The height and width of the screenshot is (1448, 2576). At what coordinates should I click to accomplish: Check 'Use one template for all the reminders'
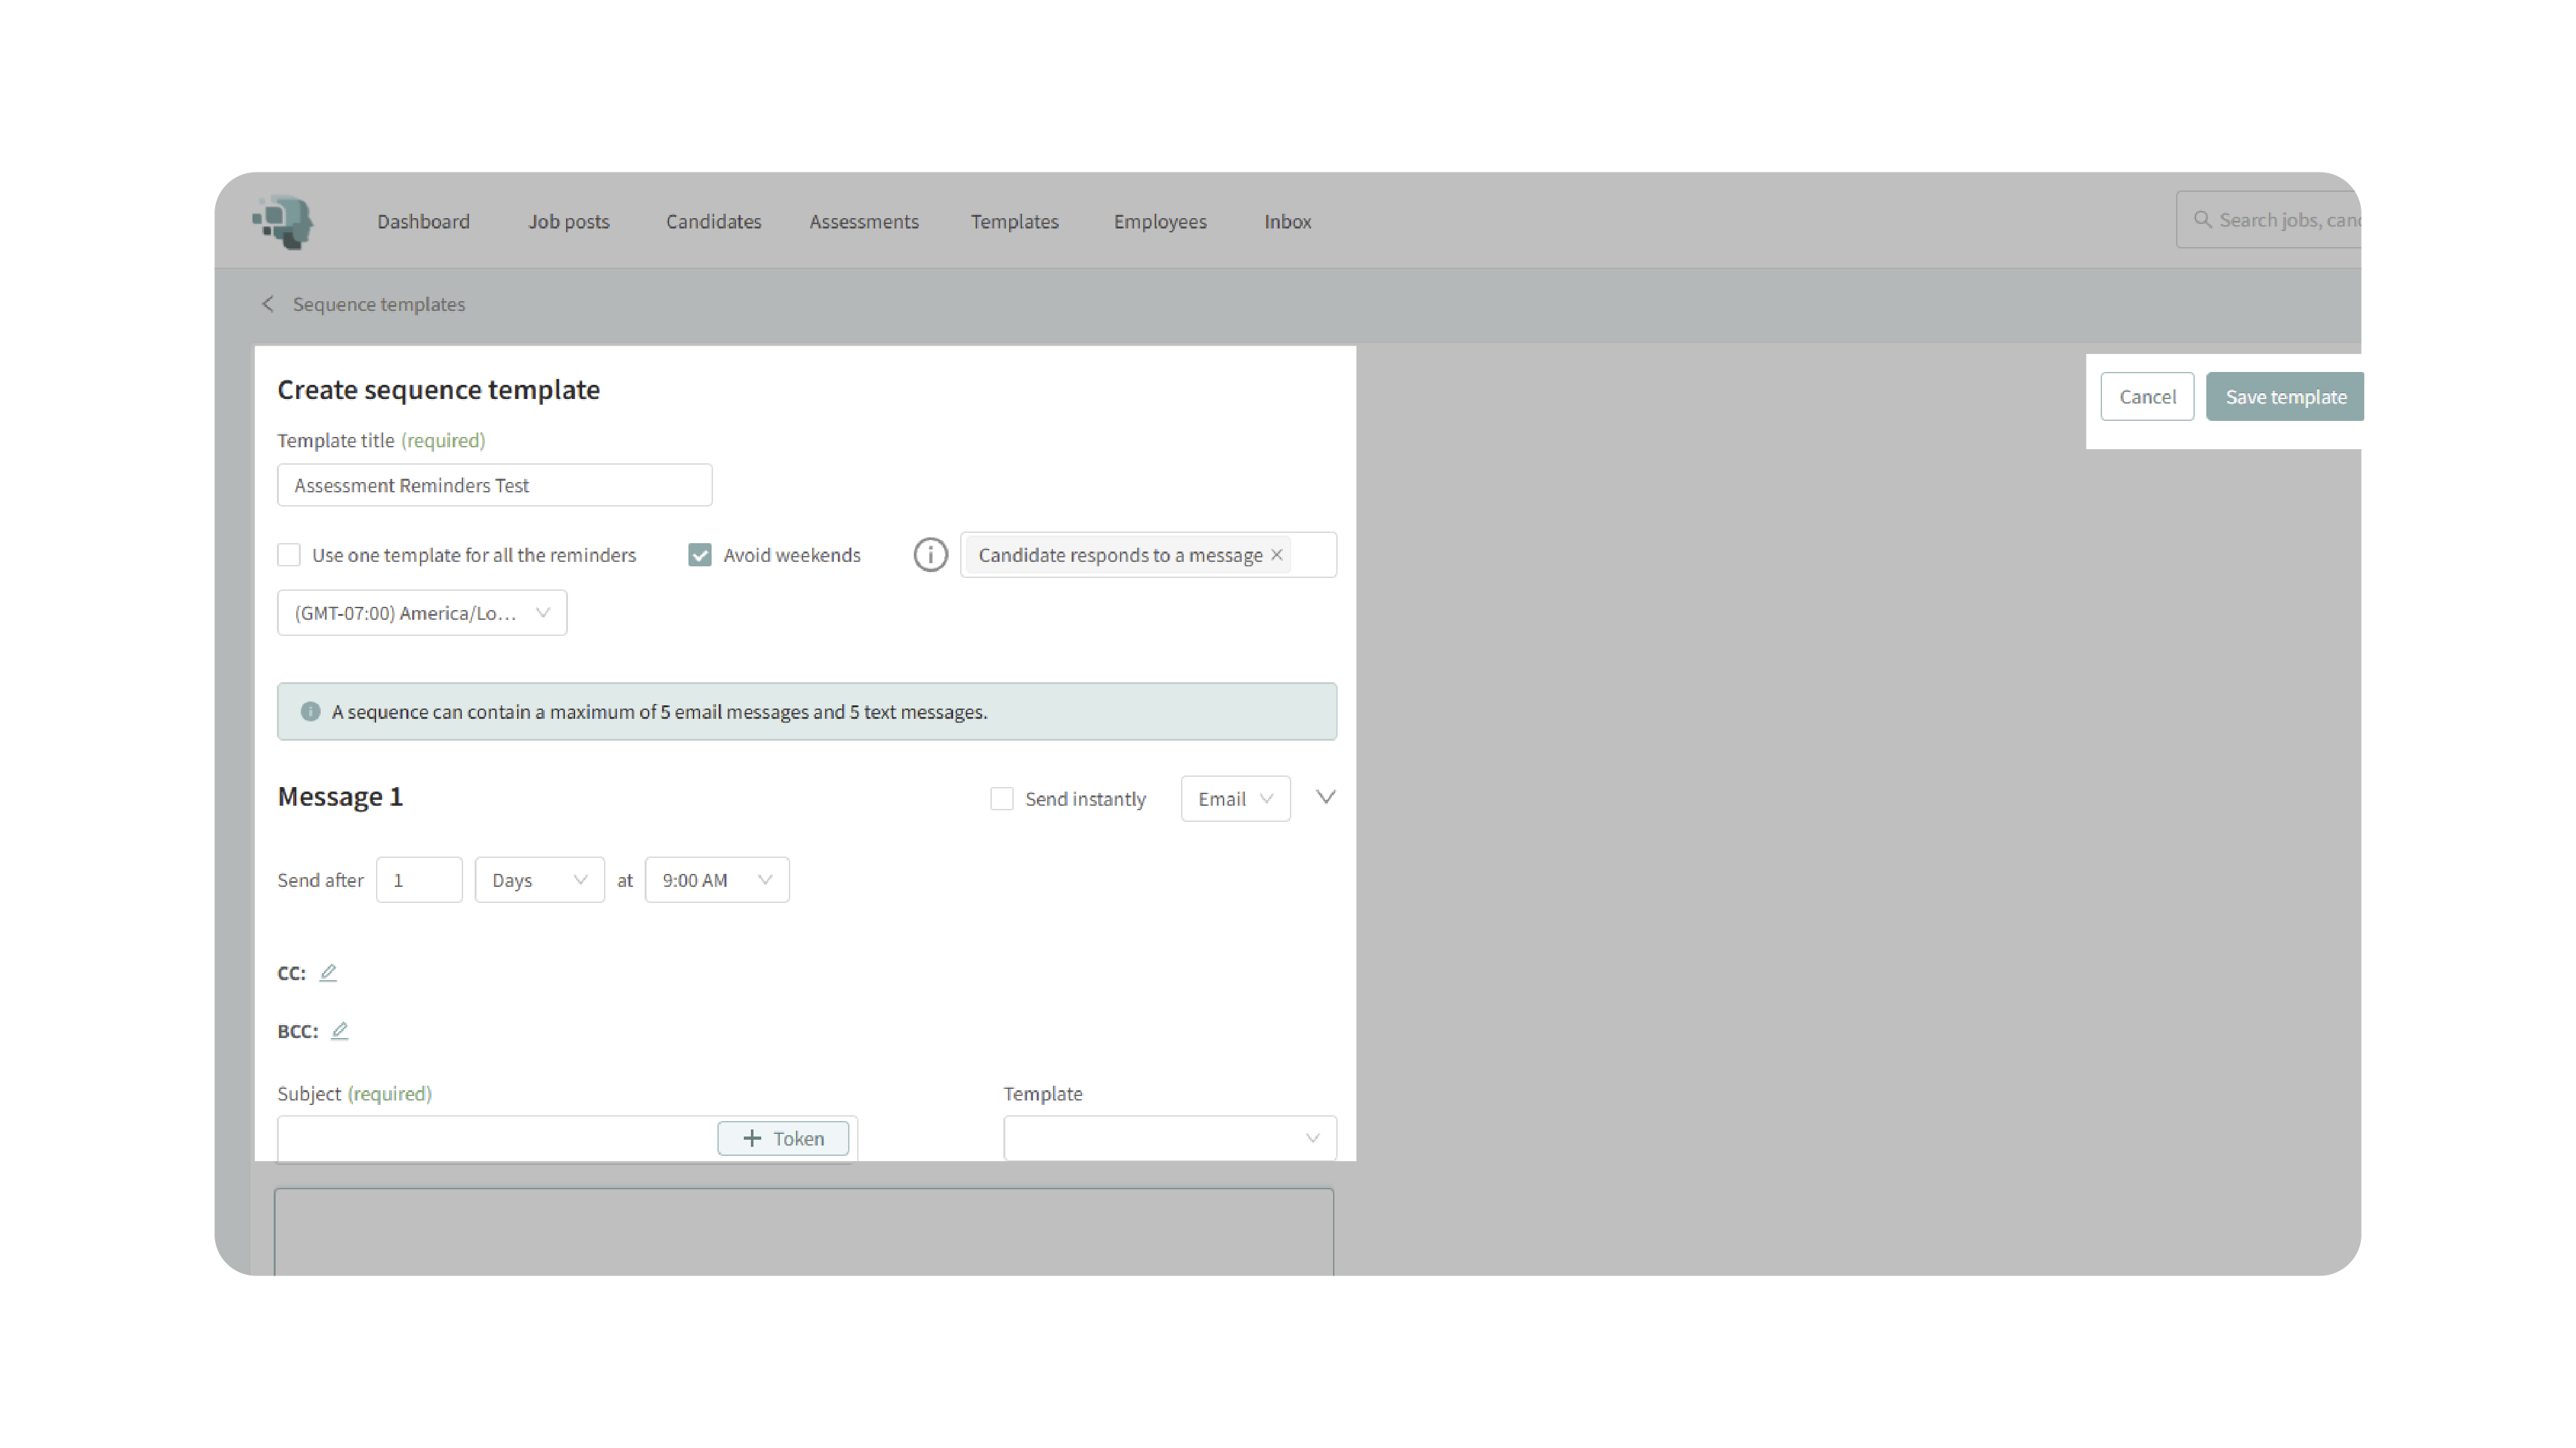[x=289, y=555]
